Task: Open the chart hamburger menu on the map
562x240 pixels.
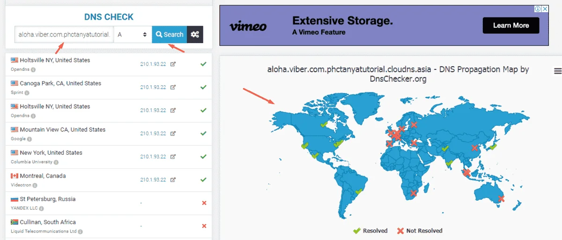Action: pyautogui.click(x=557, y=71)
